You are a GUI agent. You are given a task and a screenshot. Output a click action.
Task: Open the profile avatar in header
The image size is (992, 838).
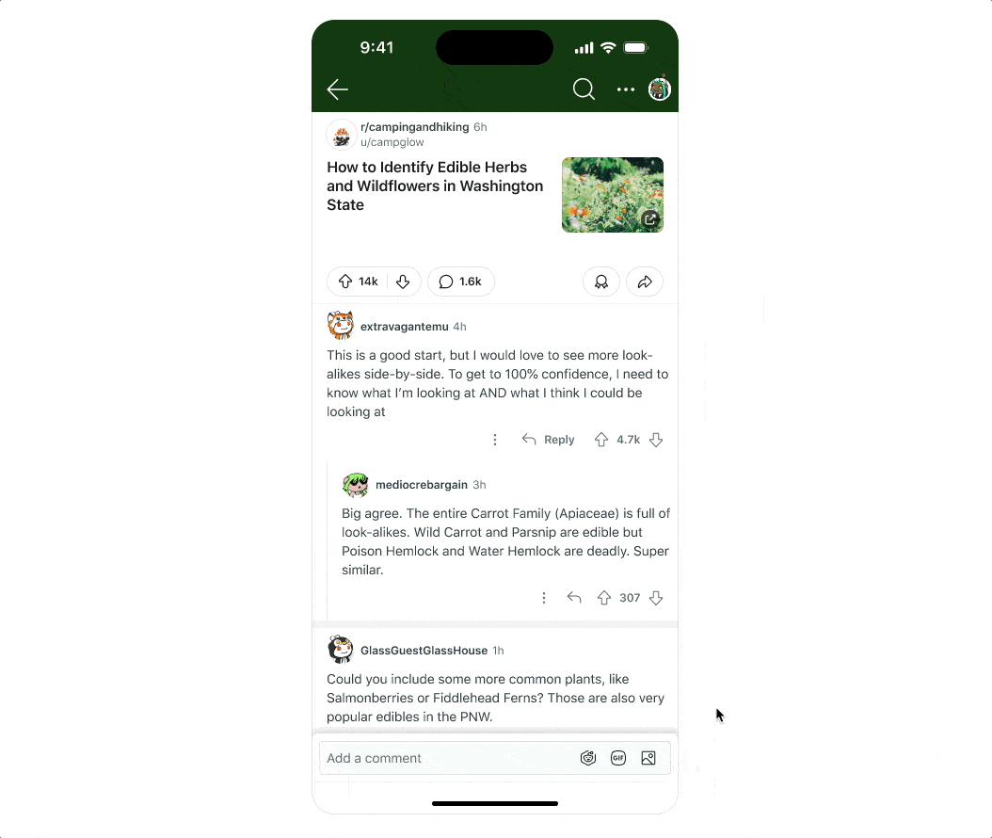(x=659, y=89)
